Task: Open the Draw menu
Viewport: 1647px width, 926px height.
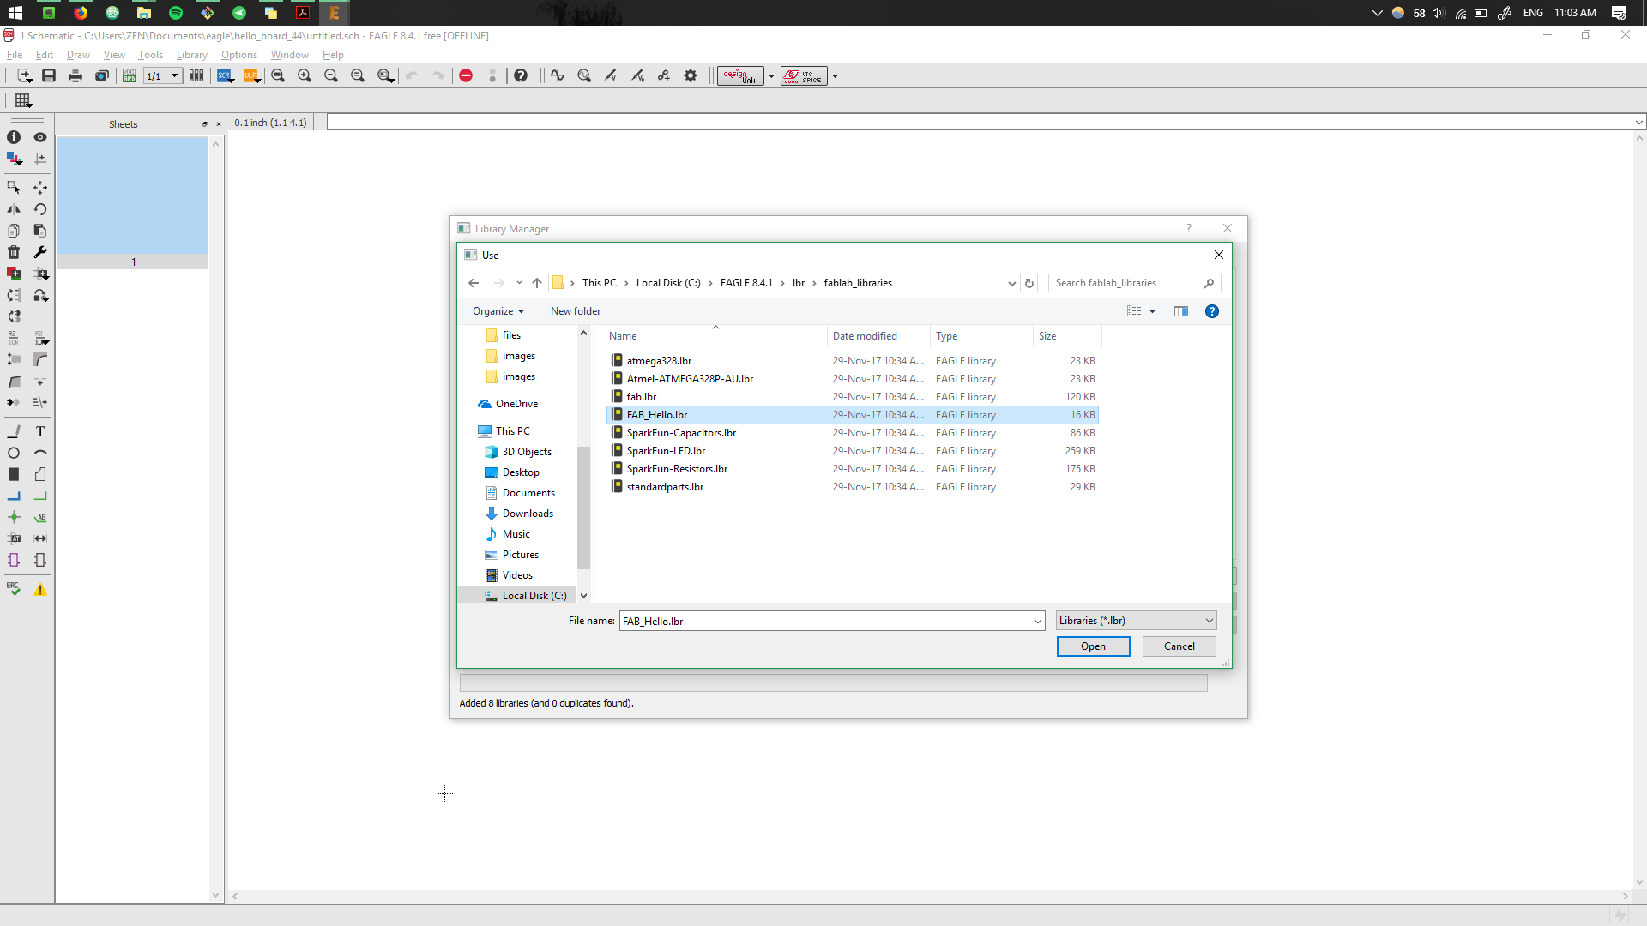Action: point(78,55)
